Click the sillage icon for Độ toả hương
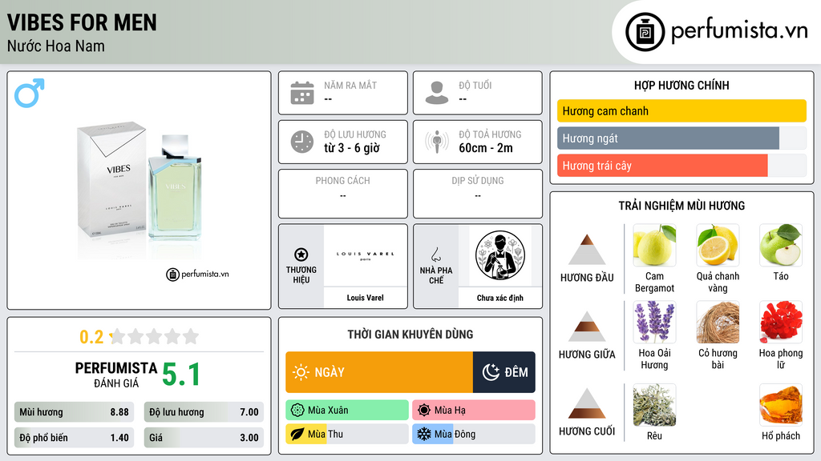821x461 pixels. (437, 142)
